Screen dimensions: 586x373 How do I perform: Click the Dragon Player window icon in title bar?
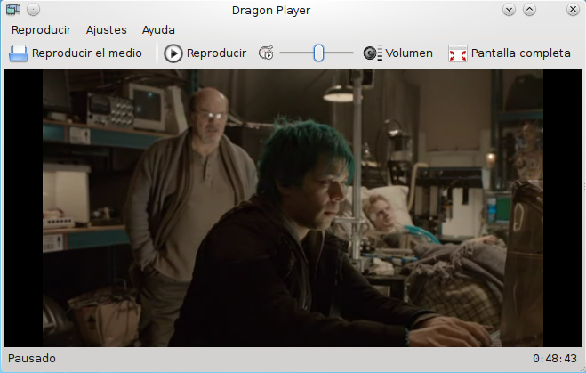13,10
